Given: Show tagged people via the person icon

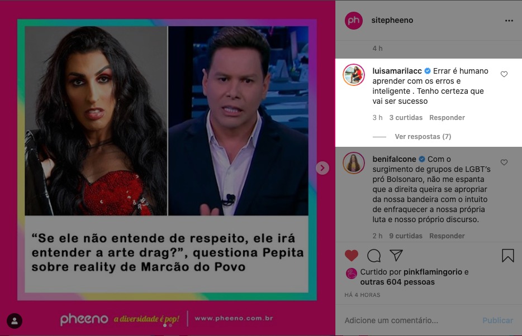Looking at the screenshot, I should click(15, 321).
